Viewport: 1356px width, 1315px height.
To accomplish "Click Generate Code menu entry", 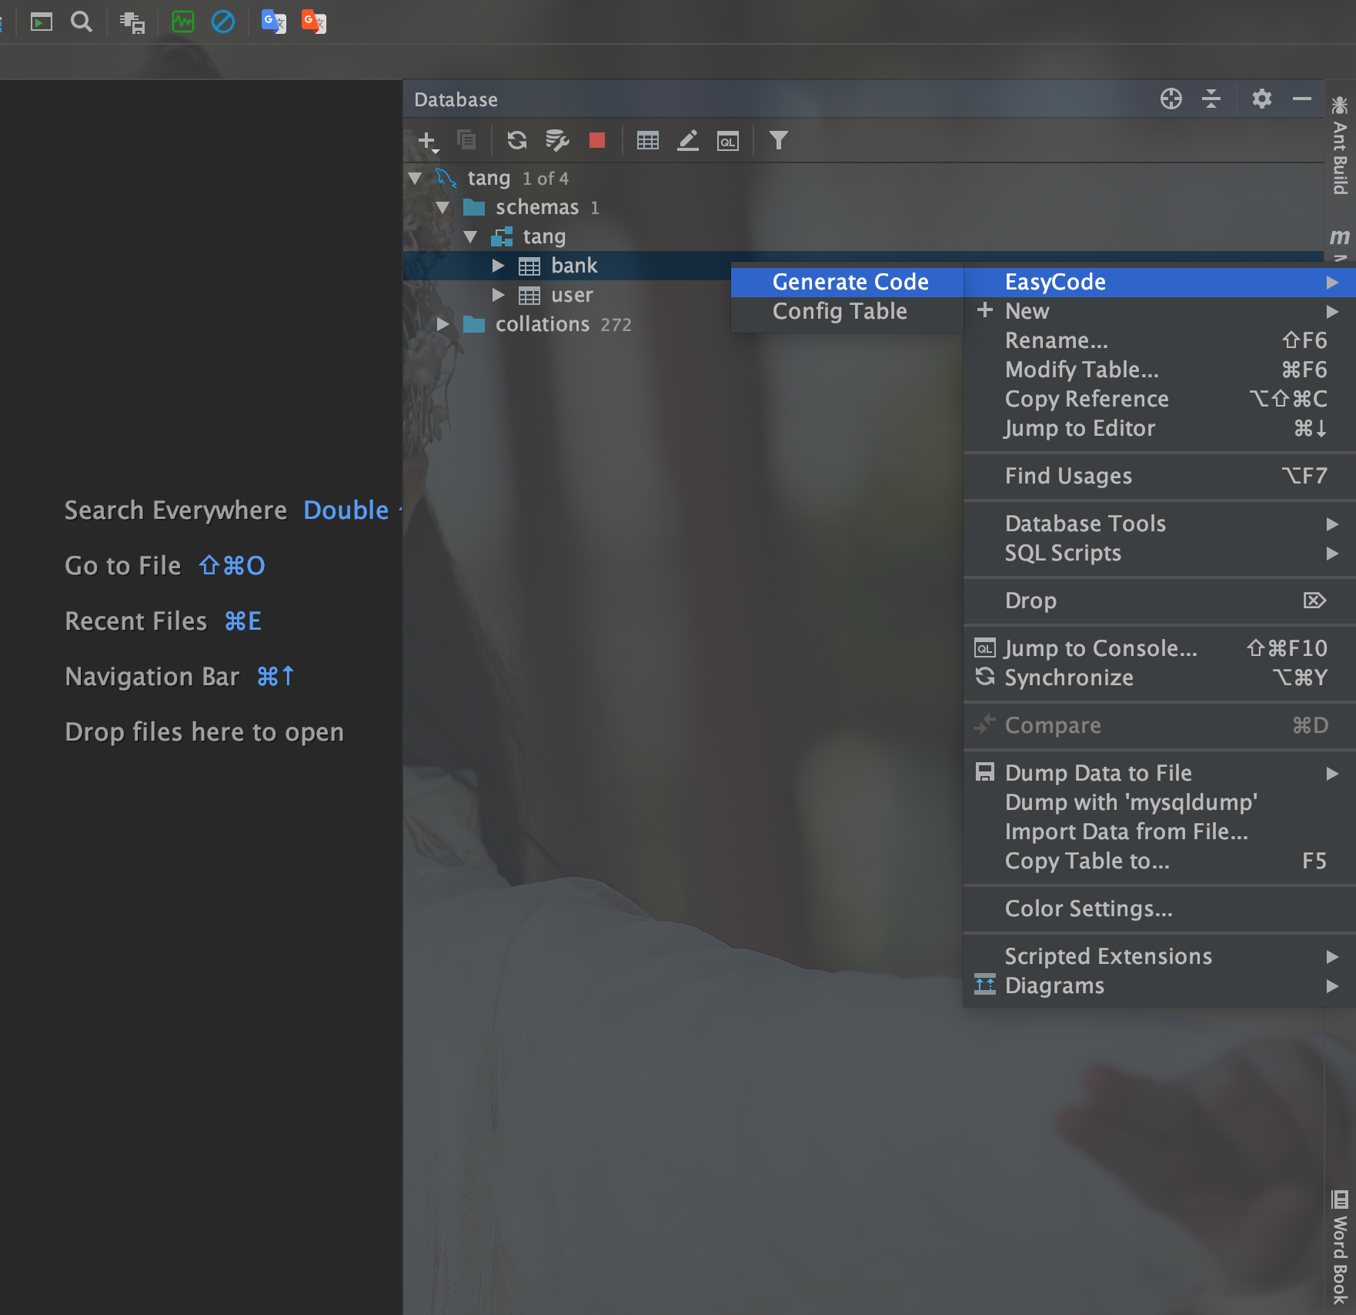I will click(850, 282).
